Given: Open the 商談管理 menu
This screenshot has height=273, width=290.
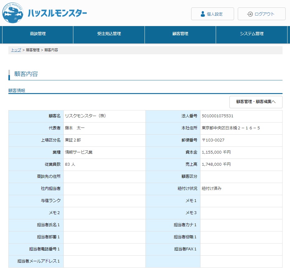Looking at the screenshot, I should (38, 34).
